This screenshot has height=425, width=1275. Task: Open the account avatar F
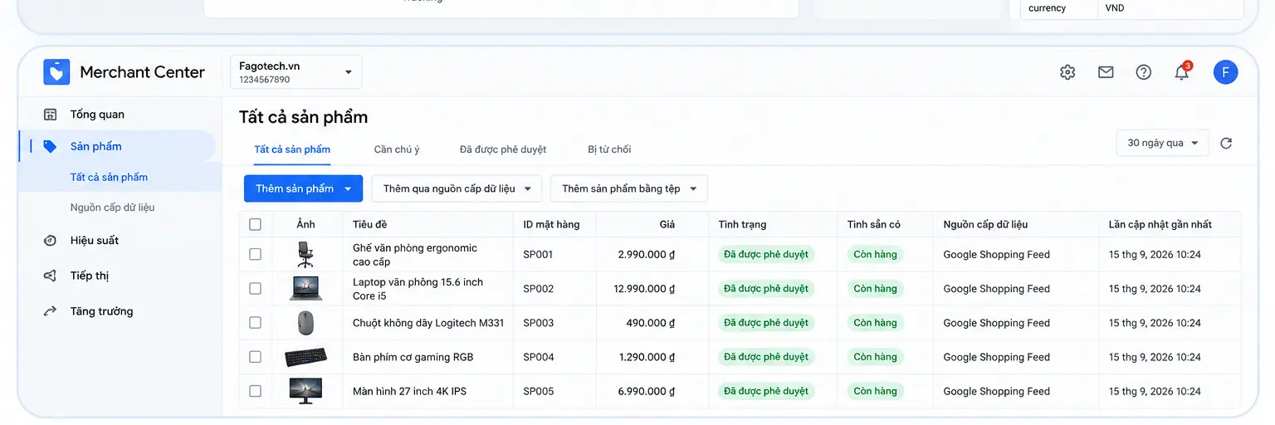coord(1225,72)
